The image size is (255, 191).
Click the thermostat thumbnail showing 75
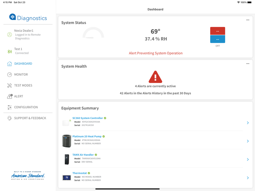coord(67,178)
